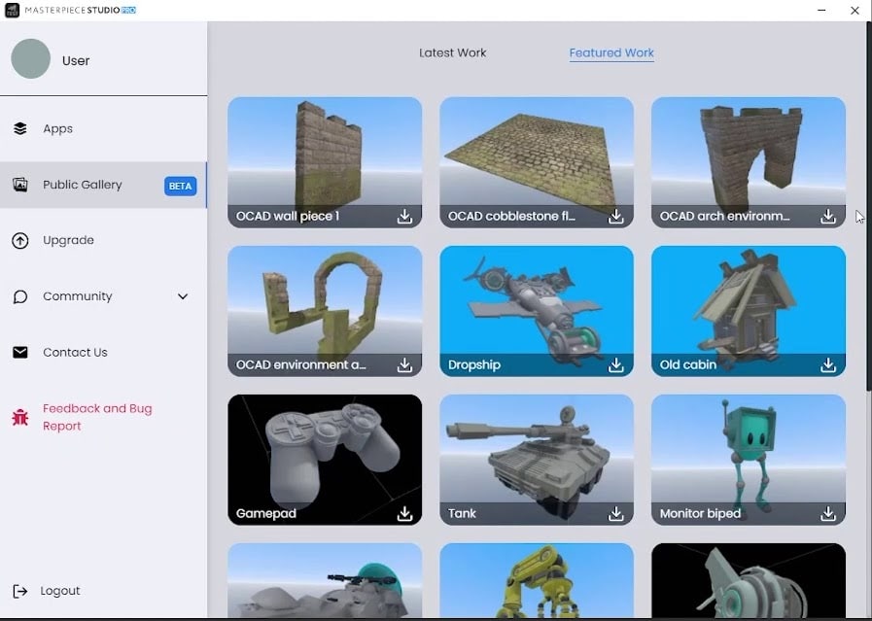The height and width of the screenshot is (621, 872).
Task: Open Feedback and Bug Report
Action: (x=97, y=416)
